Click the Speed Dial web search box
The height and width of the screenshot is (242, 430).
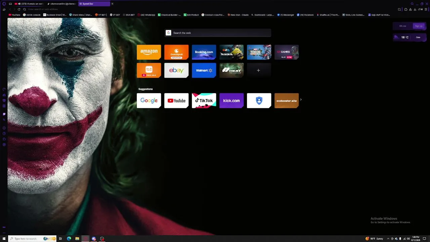click(218, 33)
